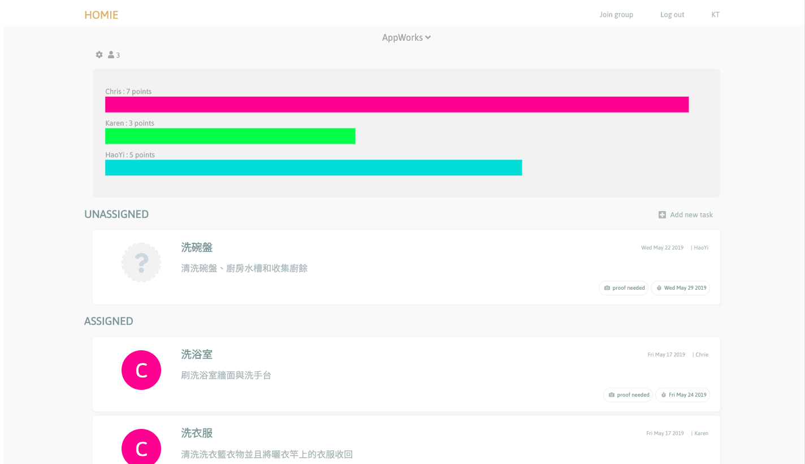
Task: Expand the AppWorks group dropdown
Action: click(x=406, y=37)
